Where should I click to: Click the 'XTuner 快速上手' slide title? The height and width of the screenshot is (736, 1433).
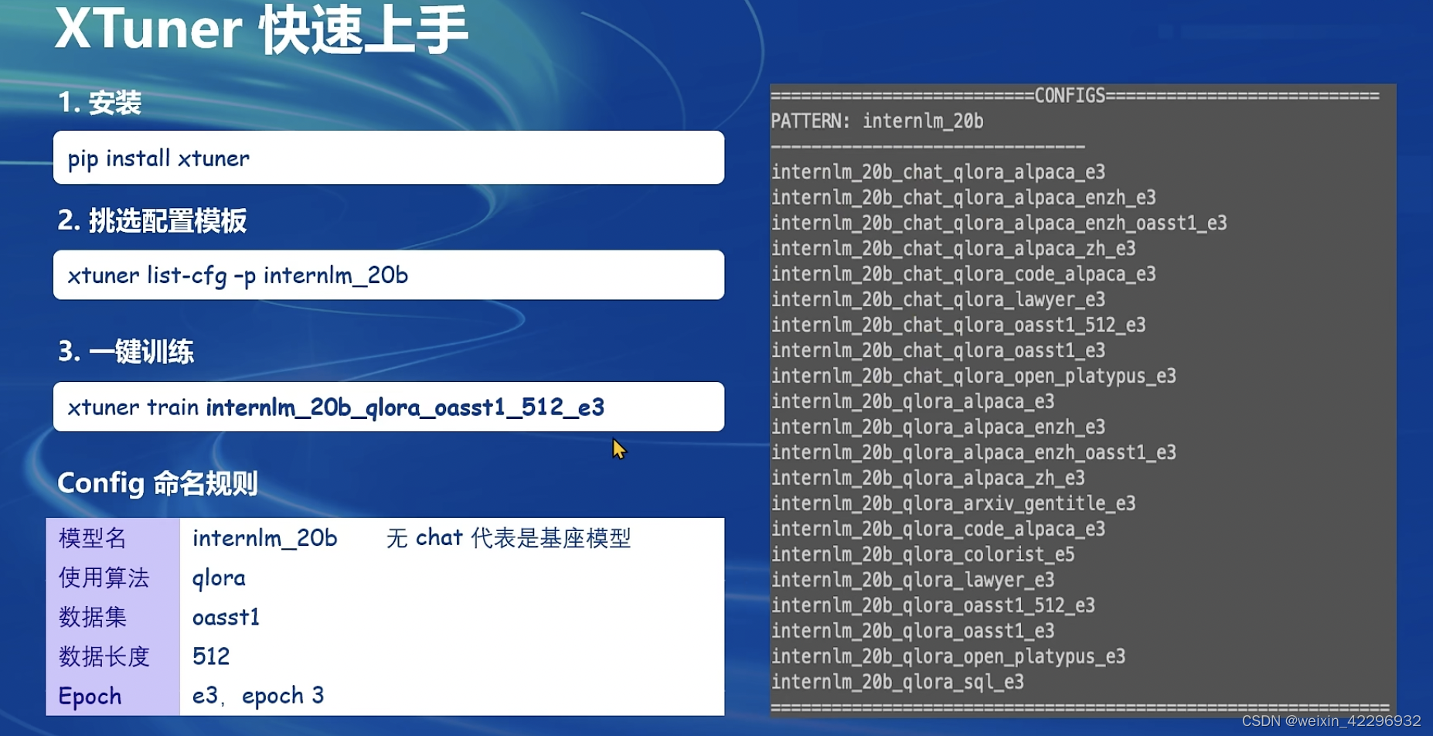[x=261, y=29]
